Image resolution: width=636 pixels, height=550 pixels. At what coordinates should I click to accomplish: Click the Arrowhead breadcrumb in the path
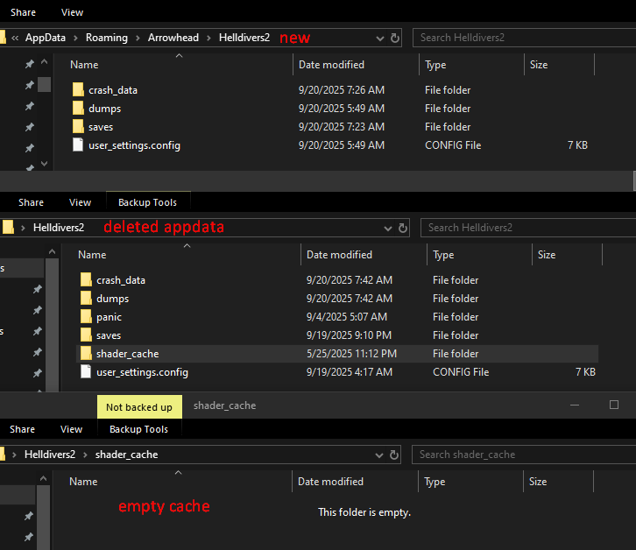[x=173, y=38]
